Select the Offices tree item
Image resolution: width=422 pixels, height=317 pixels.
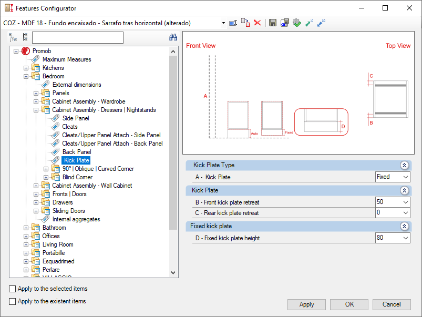(51, 236)
